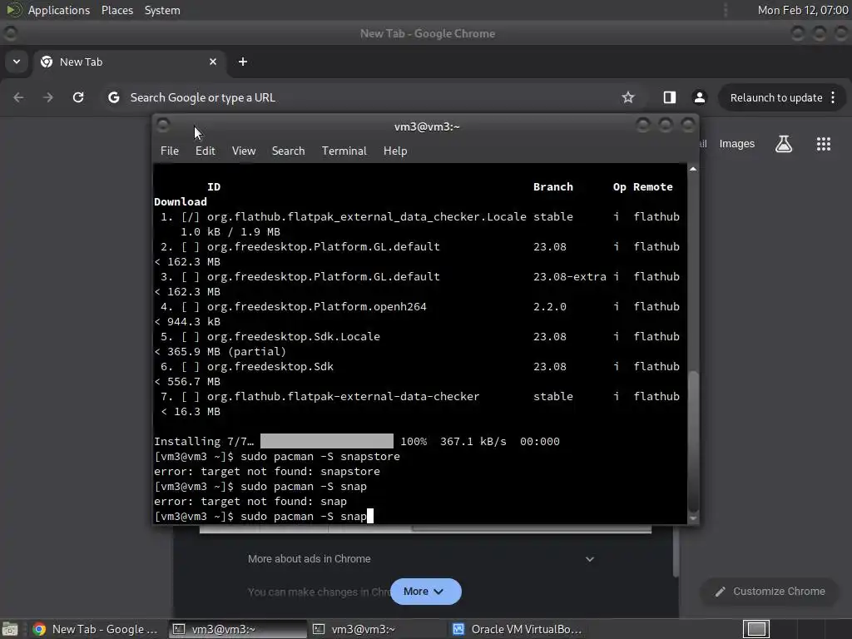Open terminal Edit menu
852x639 pixels.
coord(206,151)
